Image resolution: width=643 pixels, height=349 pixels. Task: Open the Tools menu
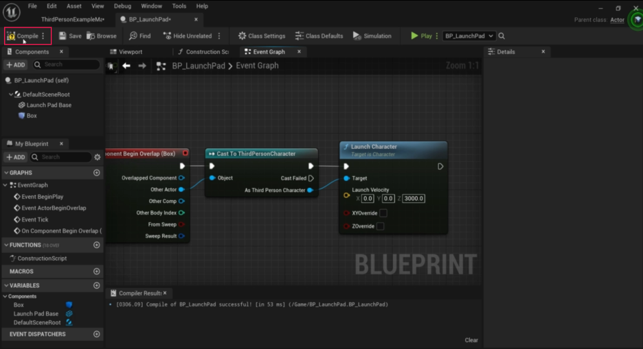179,6
